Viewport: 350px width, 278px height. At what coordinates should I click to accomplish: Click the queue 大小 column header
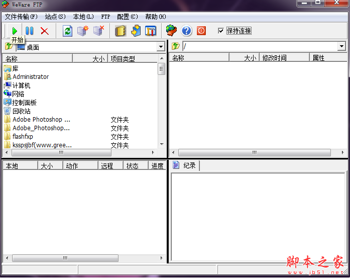coord(50,166)
